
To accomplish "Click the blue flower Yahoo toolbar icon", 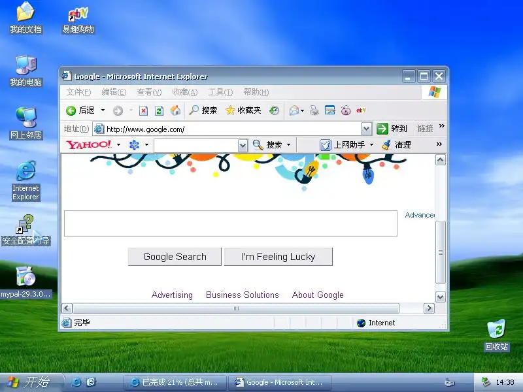I will coord(134,145).
